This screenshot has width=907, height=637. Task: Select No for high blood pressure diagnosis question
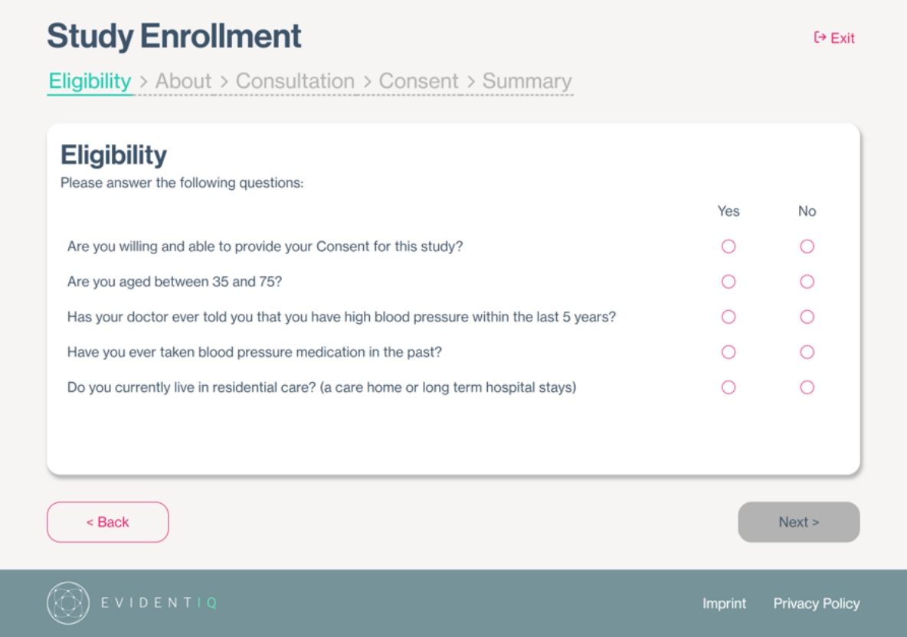coord(806,316)
